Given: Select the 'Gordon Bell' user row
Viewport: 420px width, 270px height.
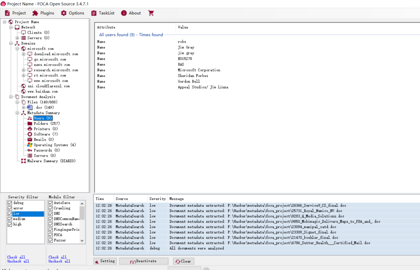Looking at the screenshot, I should (257, 81).
